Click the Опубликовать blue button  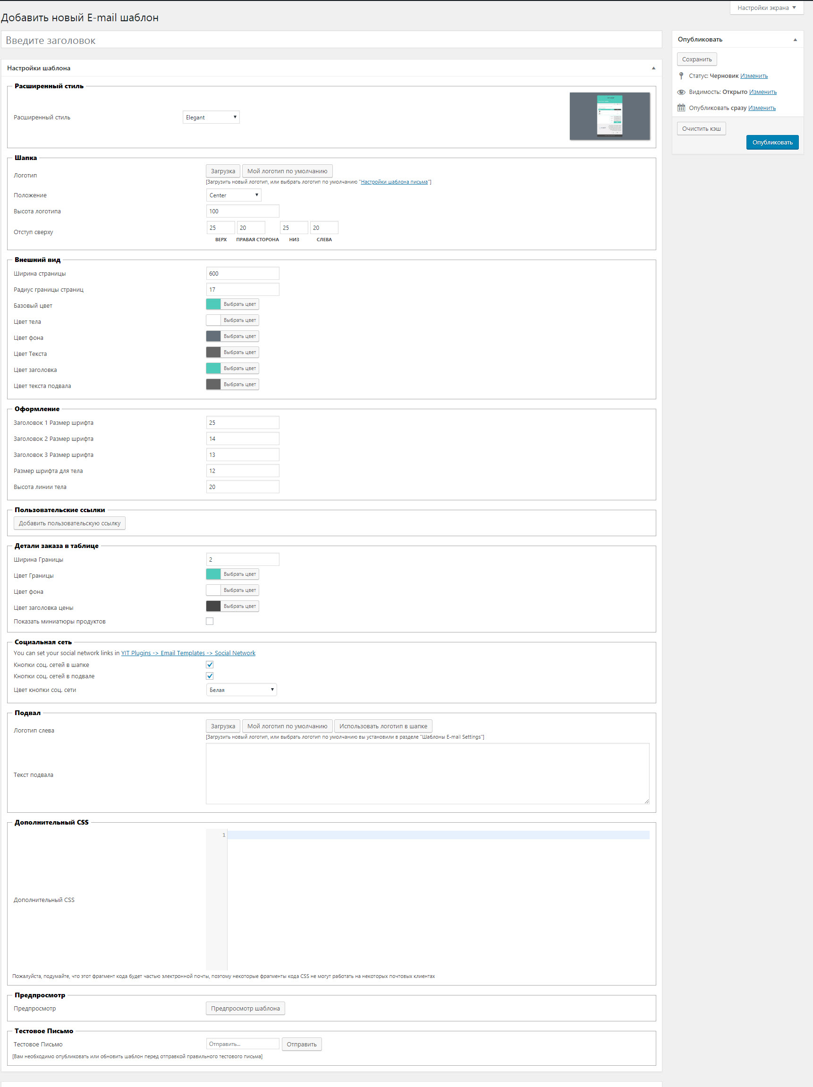772,143
